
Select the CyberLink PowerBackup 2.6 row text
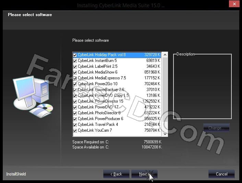coord(101,90)
